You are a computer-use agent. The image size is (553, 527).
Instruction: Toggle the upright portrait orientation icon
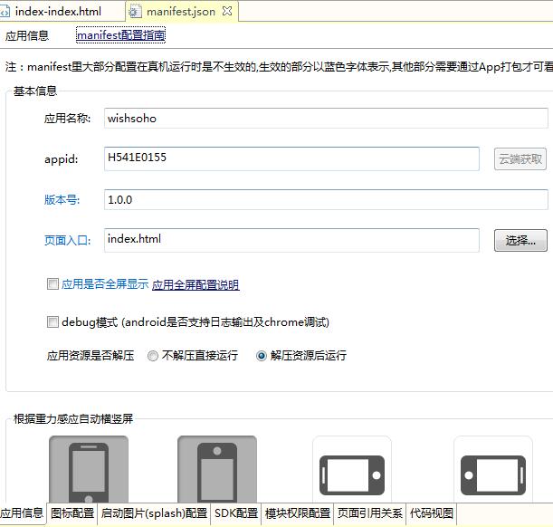point(89,470)
